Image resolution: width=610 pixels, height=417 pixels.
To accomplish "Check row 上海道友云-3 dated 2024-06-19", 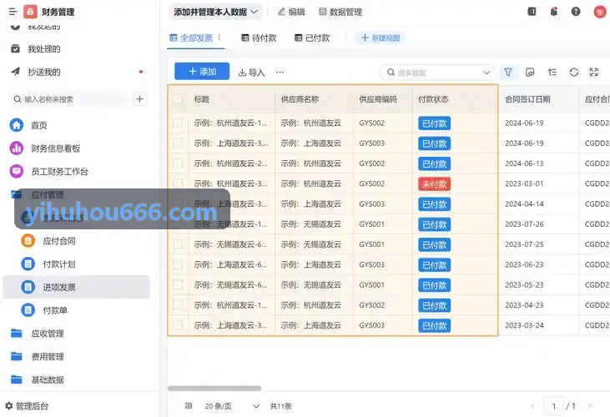I will [179, 143].
